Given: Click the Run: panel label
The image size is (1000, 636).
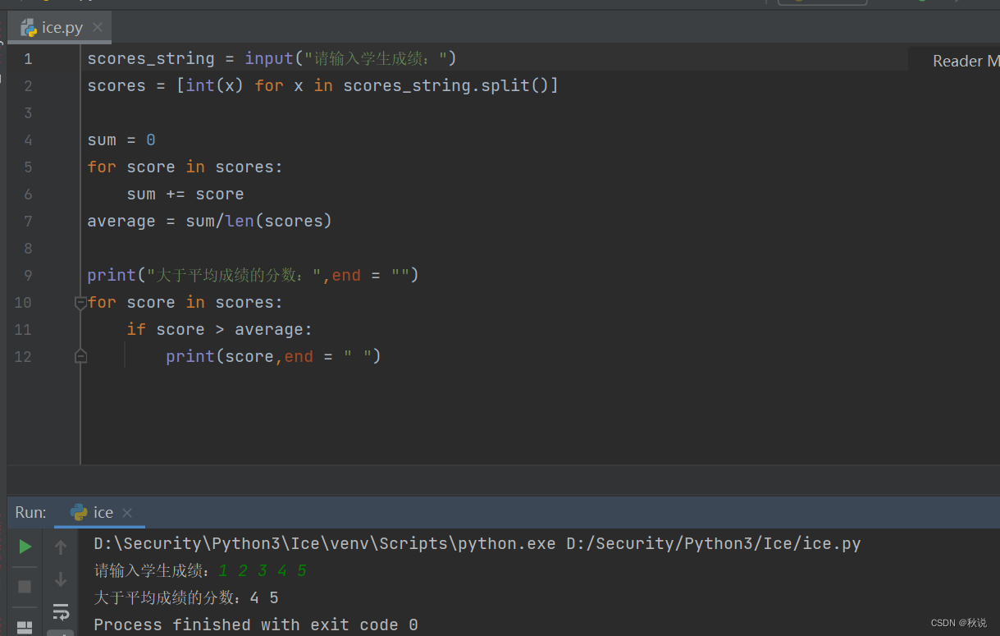Looking at the screenshot, I should pos(30,513).
